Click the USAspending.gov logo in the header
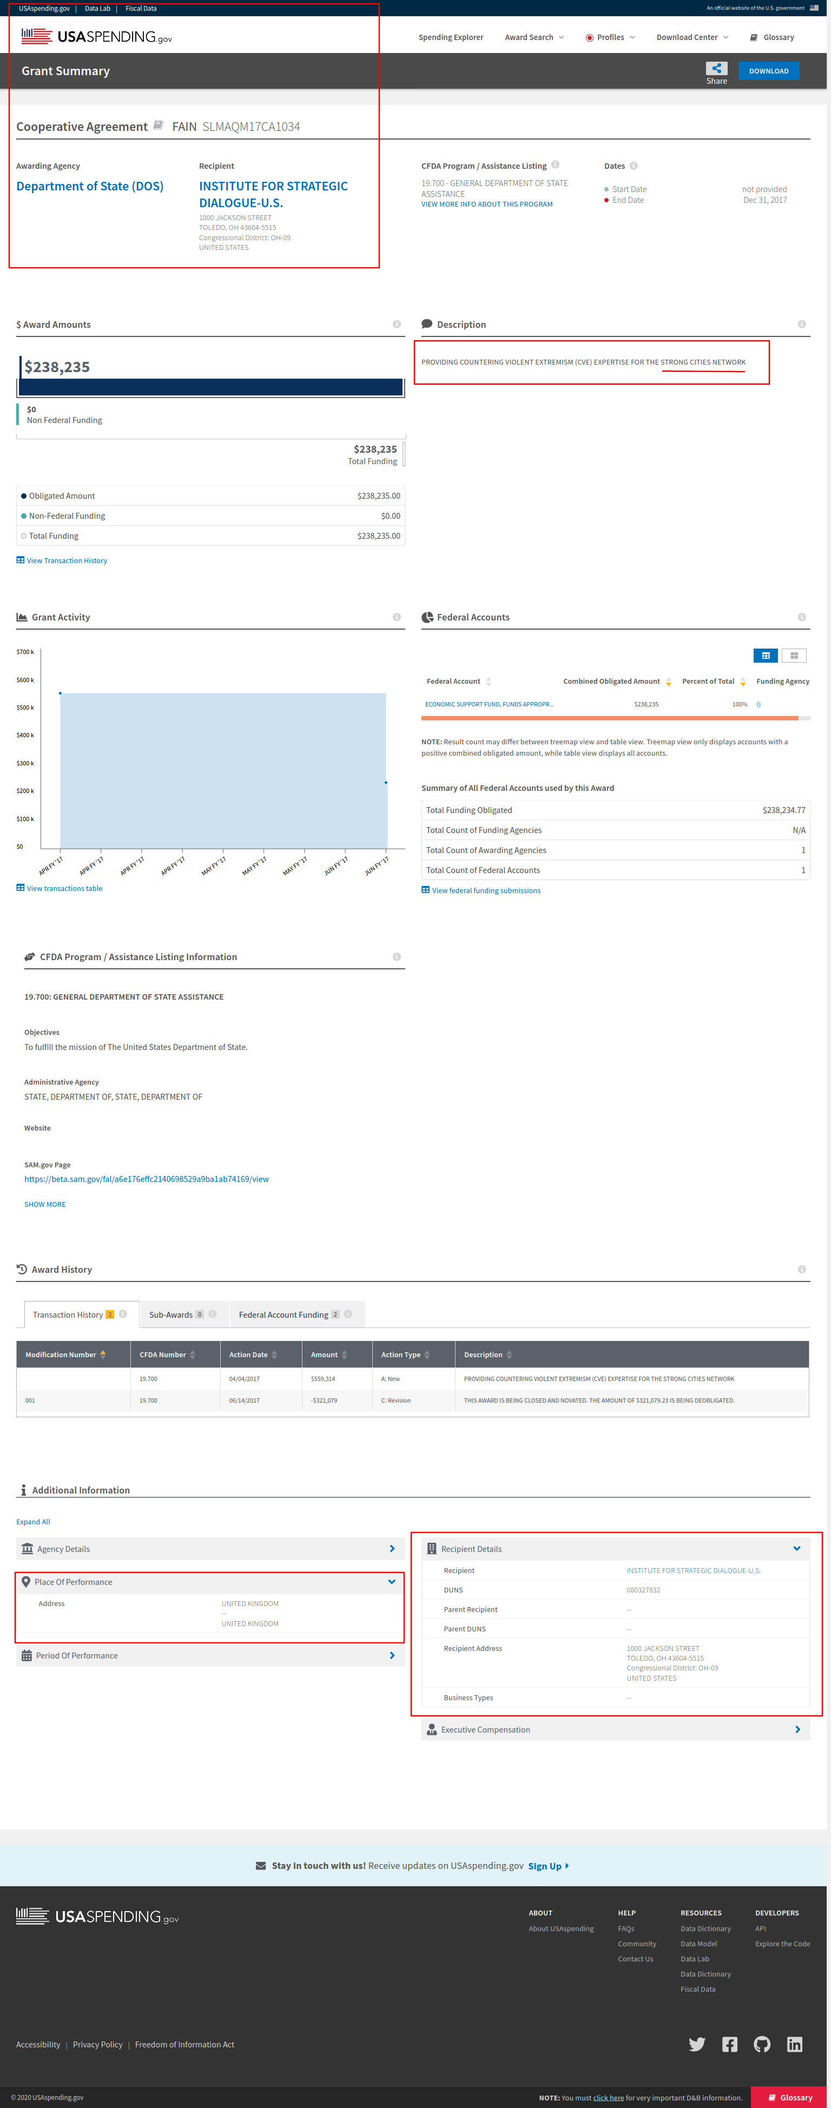Image resolution: width=831 pixels, height=2108 pixels. tap(97, 37)
